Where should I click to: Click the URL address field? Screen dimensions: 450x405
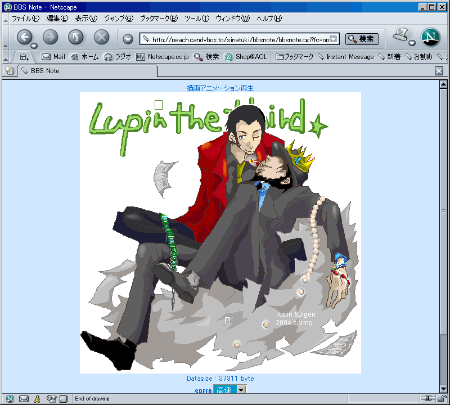pos(240,39)
